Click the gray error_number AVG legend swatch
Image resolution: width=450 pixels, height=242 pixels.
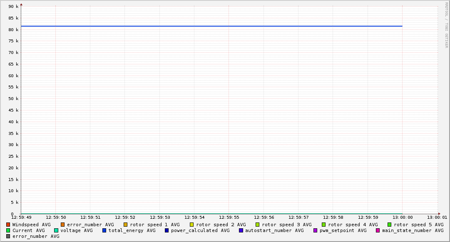(x=8, y=236)
